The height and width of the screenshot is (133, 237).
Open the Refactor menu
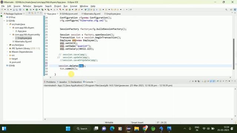[x=27, y=6]
